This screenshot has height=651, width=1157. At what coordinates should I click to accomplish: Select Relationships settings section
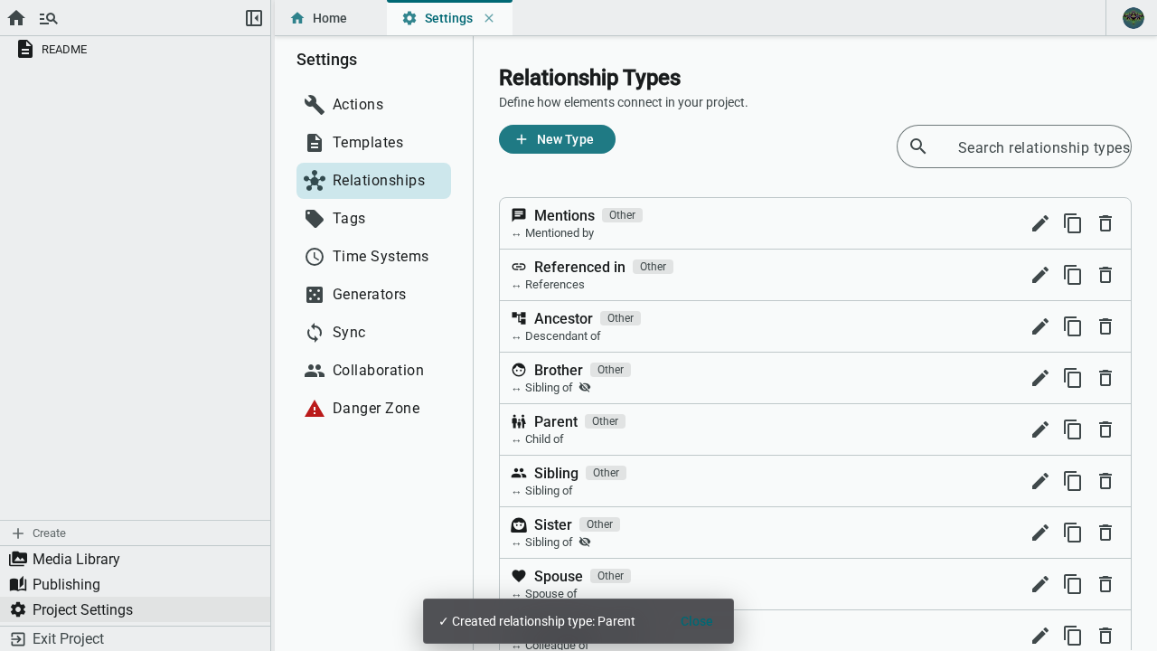coord(373,181)
